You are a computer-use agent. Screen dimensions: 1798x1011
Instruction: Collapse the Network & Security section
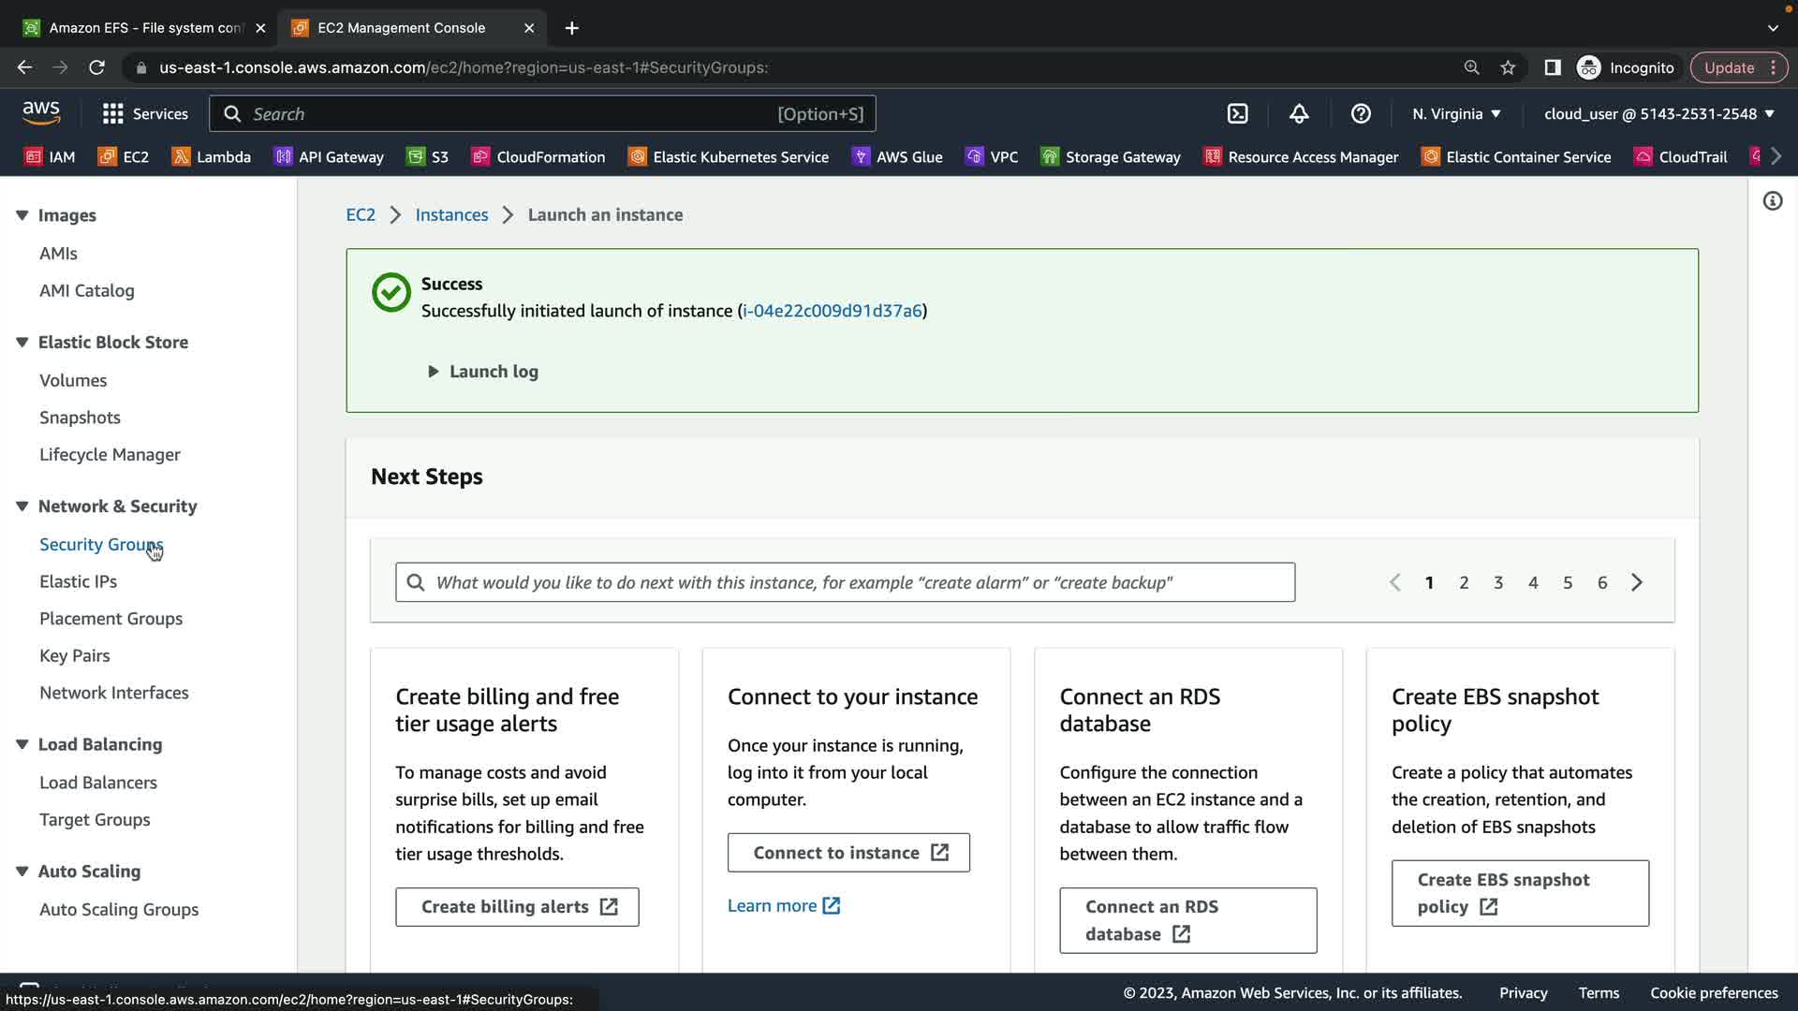click(22, 506)
